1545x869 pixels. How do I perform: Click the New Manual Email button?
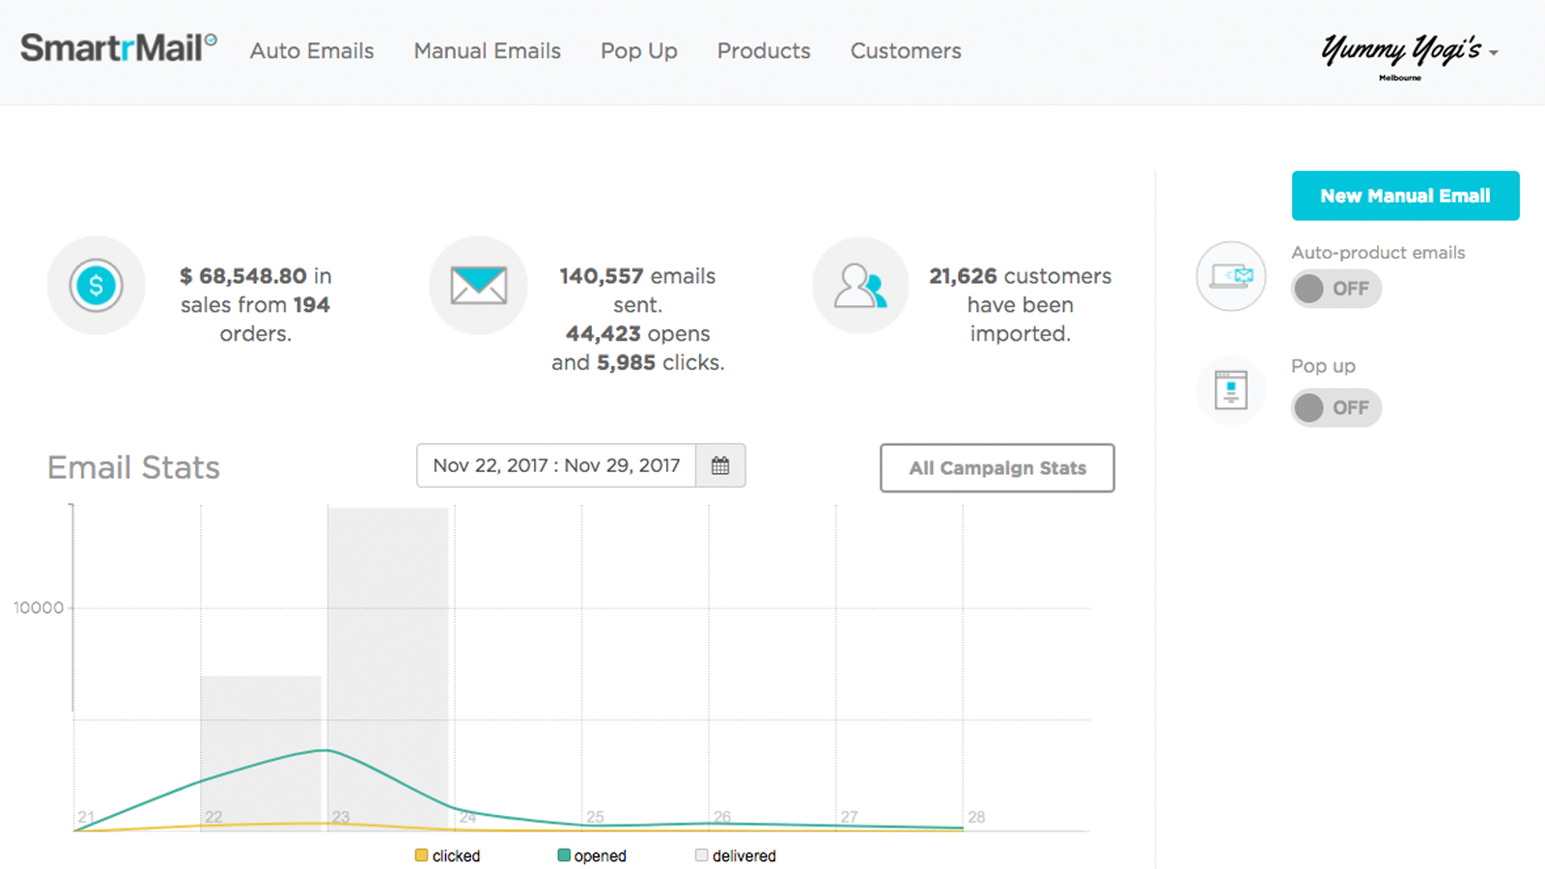[1406, 196]
